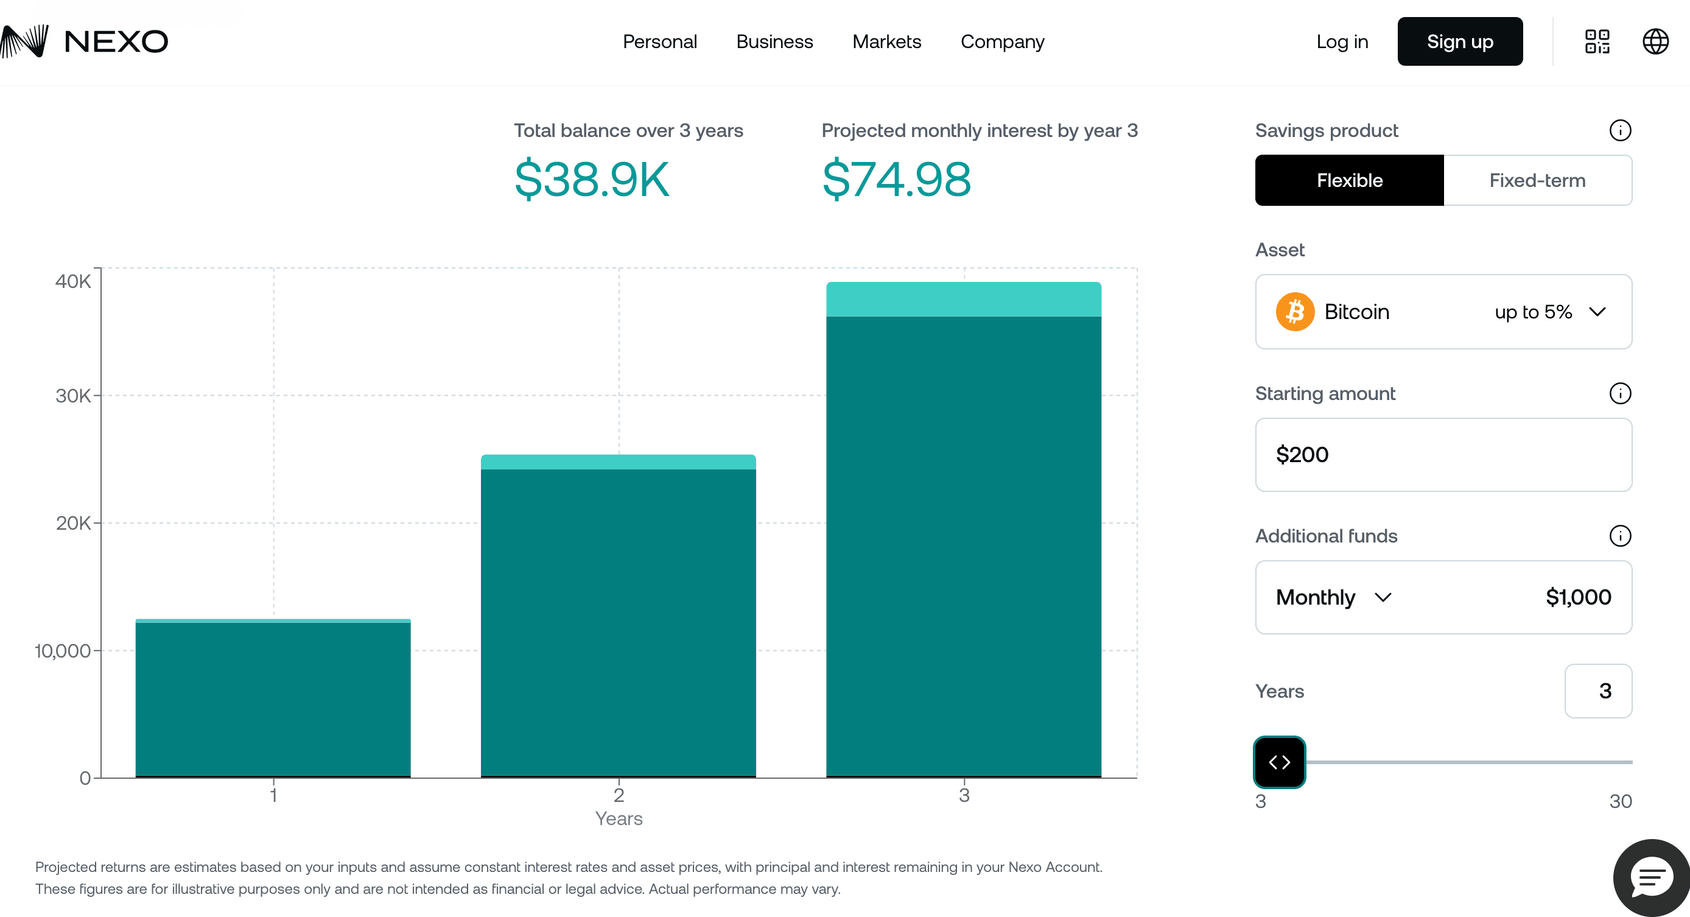Click the Additional funds info icon
The height and width of the screenshot is (917, 1690).
(1619, 536)
